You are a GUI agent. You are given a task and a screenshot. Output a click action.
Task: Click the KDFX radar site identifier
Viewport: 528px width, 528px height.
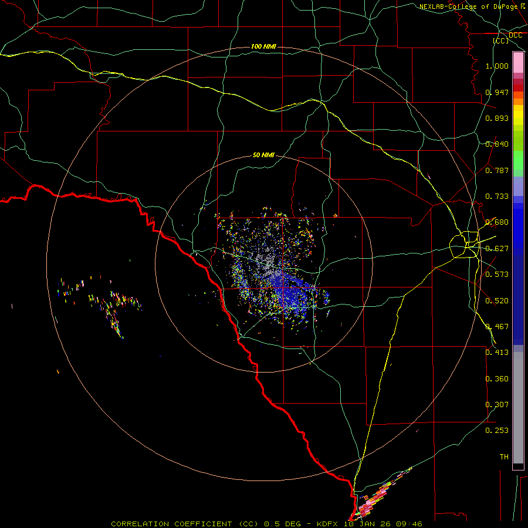point(328,524)
